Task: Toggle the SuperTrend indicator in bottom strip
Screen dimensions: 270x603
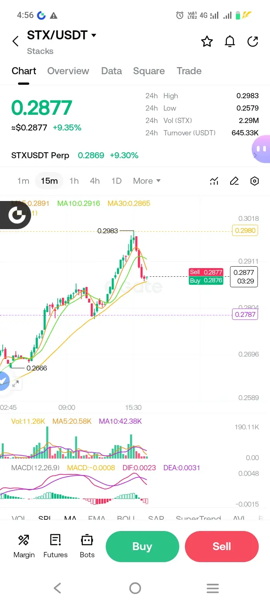Action: [198, 518]
